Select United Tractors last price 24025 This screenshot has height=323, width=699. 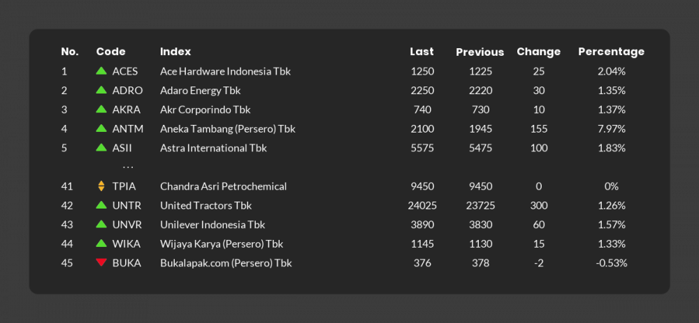(x=422, y=206)
